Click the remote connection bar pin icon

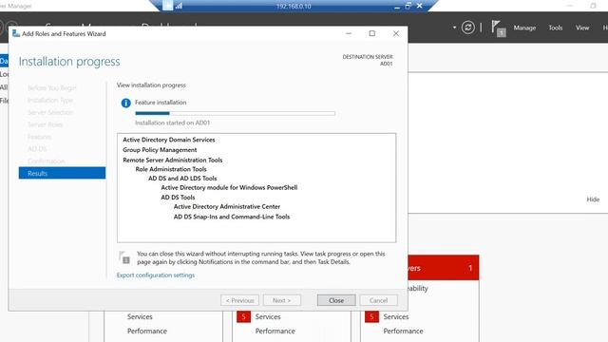coord(168,6)
